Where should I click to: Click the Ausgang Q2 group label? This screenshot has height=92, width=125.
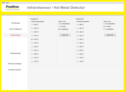[x=79, y=19]
